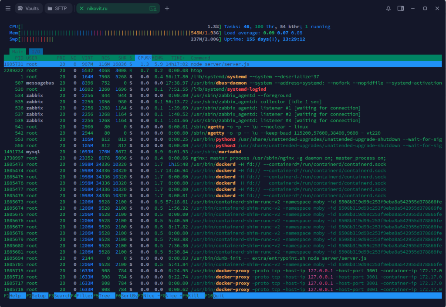
Task: Sort by the VIRT column header
Action: coord(87,58)
